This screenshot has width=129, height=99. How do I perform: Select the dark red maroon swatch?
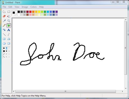[x=27, y=12]
